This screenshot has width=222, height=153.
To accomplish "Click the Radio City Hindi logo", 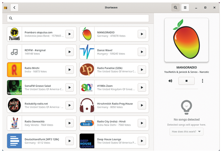I will pyautogui.click(x=87, y=123).
